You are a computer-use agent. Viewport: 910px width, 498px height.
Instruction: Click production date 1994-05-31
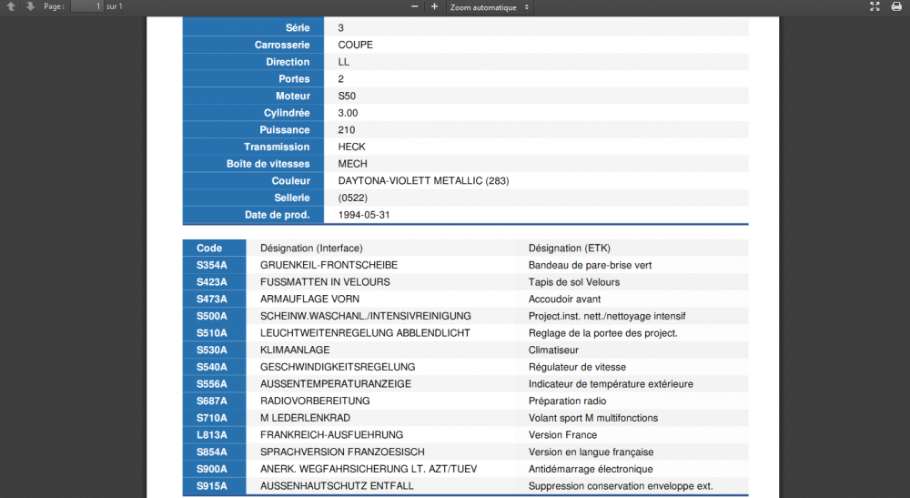pyautogui.click(x=364, y=215)
